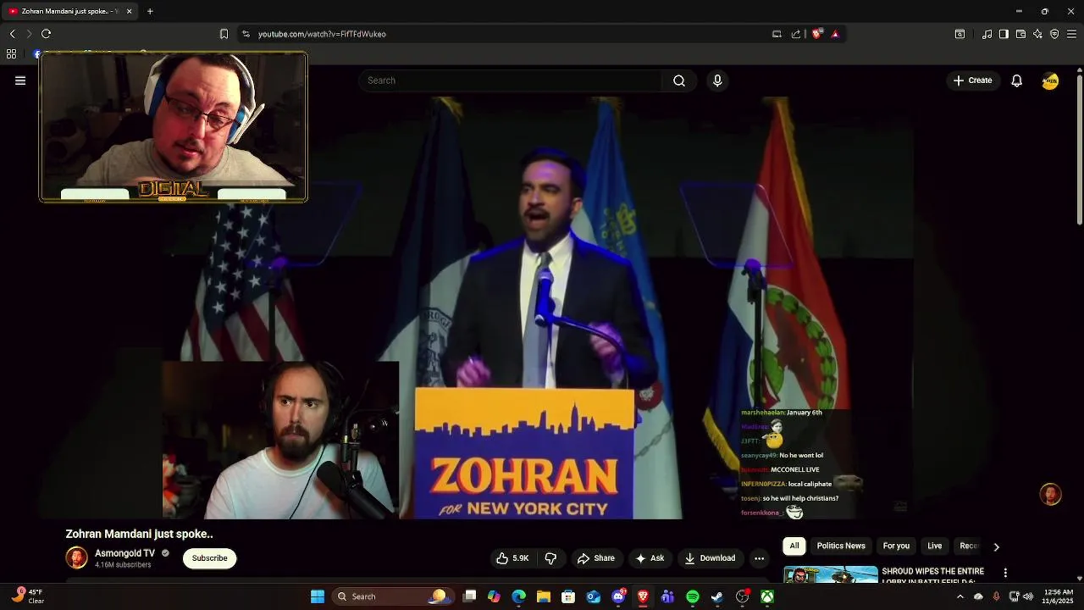Select the For you filter chip
The width and height of the screenshot is (1084, 610).
point(896,546)
